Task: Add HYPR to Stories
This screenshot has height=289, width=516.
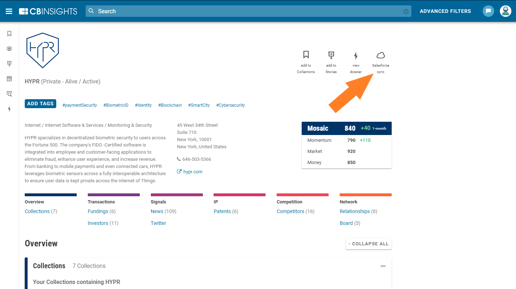Action: click(x=331, y=62)
